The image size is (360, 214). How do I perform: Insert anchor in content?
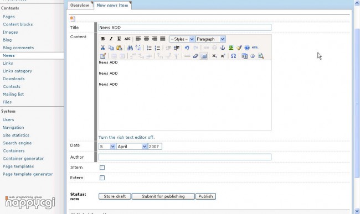(223, 48)
